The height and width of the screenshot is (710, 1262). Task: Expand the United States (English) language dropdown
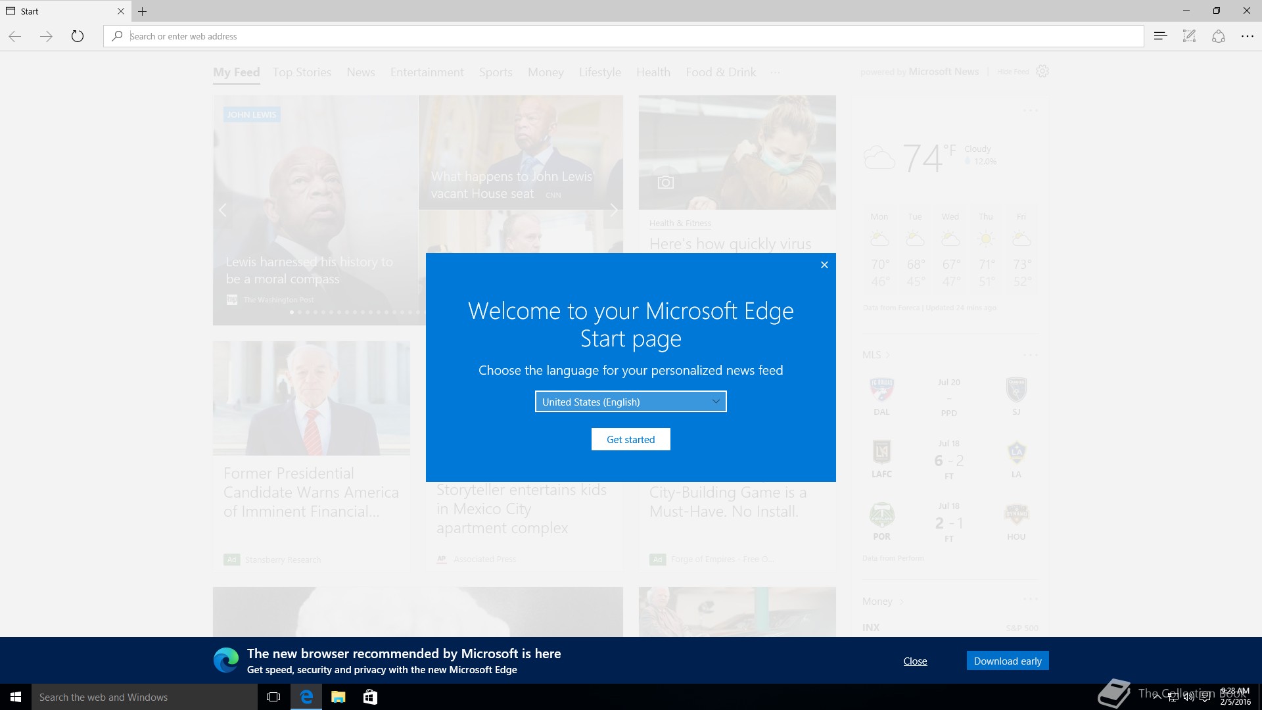pos(630,402)
